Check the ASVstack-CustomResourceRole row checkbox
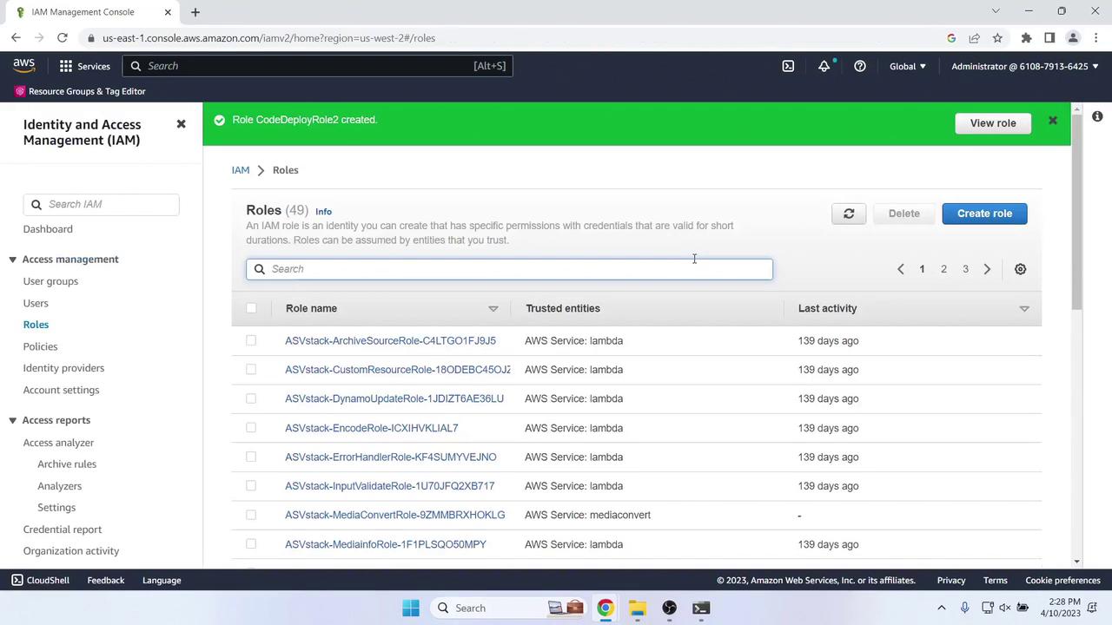The width and height of the screenshot is (1112, 625). tap(251, 370)
